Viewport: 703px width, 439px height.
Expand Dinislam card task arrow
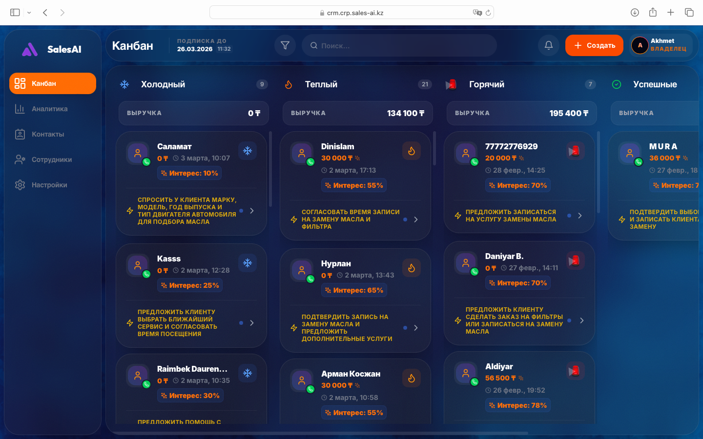[416, 219]
